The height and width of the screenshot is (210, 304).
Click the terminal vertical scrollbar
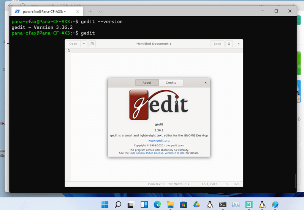tap(296, 181)
